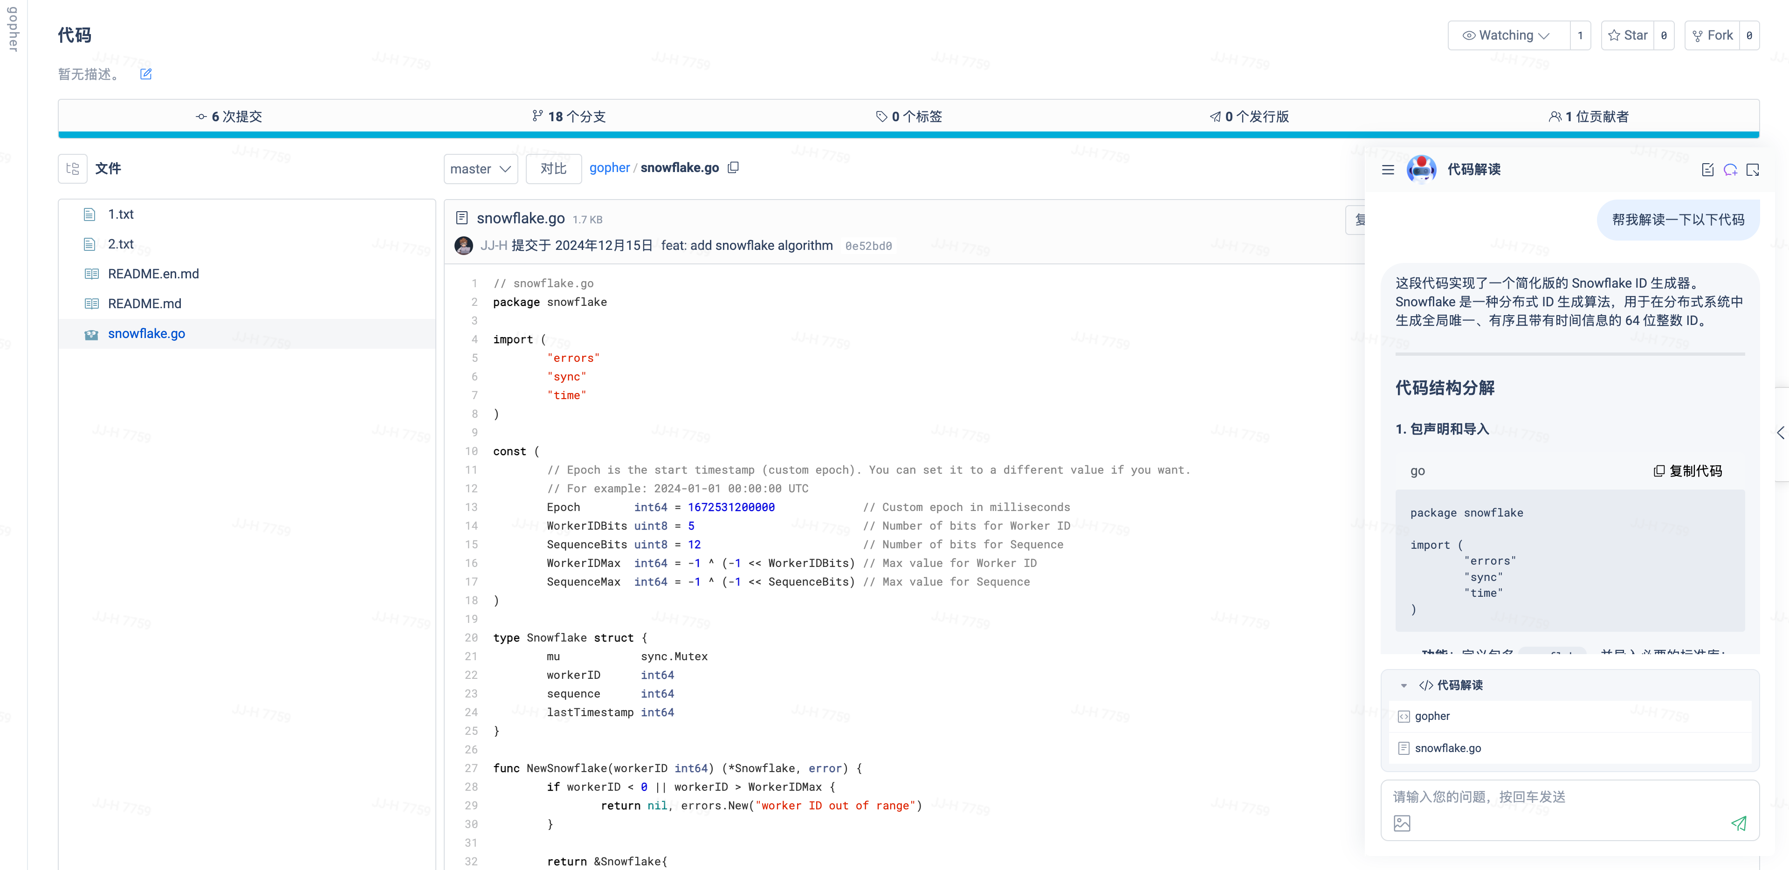Click the 对比 compare button
The height and width of the screenshot is (870, 1789).
pos(553,169)
